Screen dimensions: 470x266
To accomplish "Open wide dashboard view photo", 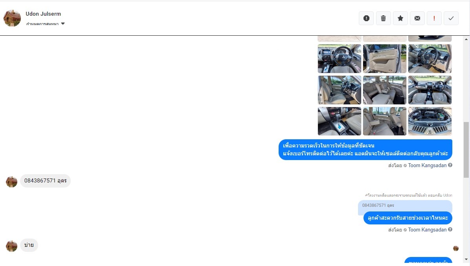I will (430, 90).
